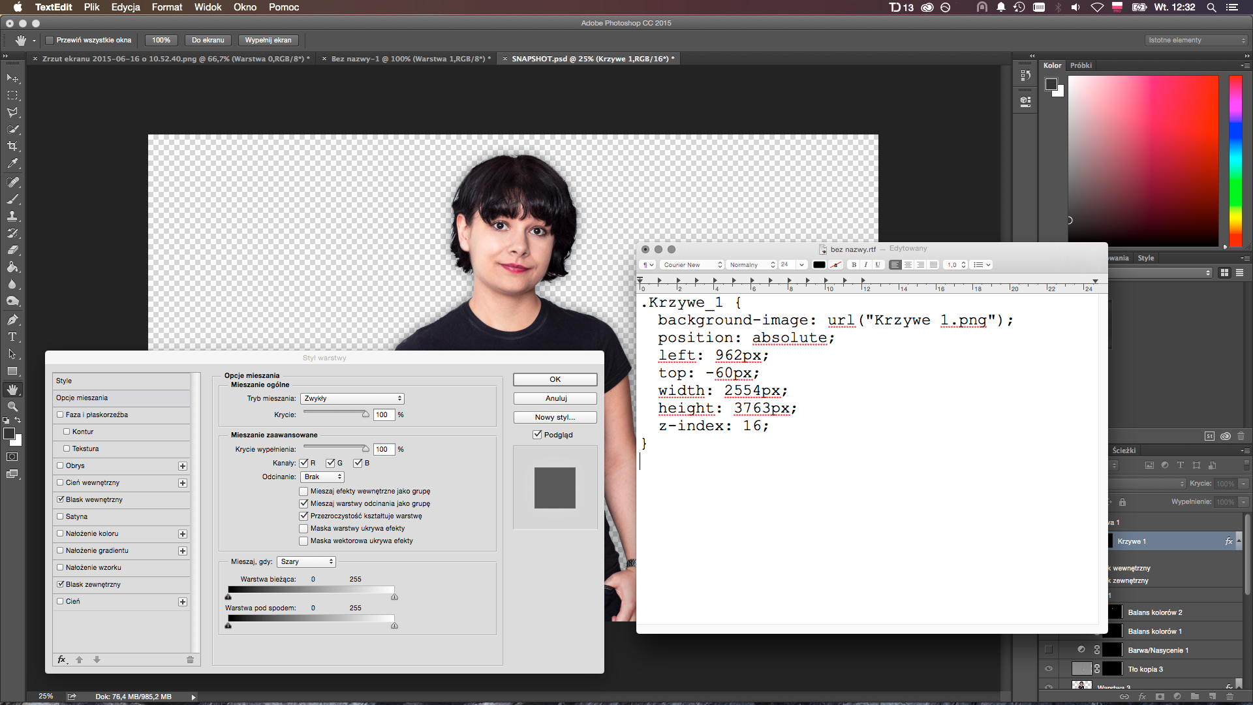
Task: Select the Pen tool
Action: coord(12,320)
